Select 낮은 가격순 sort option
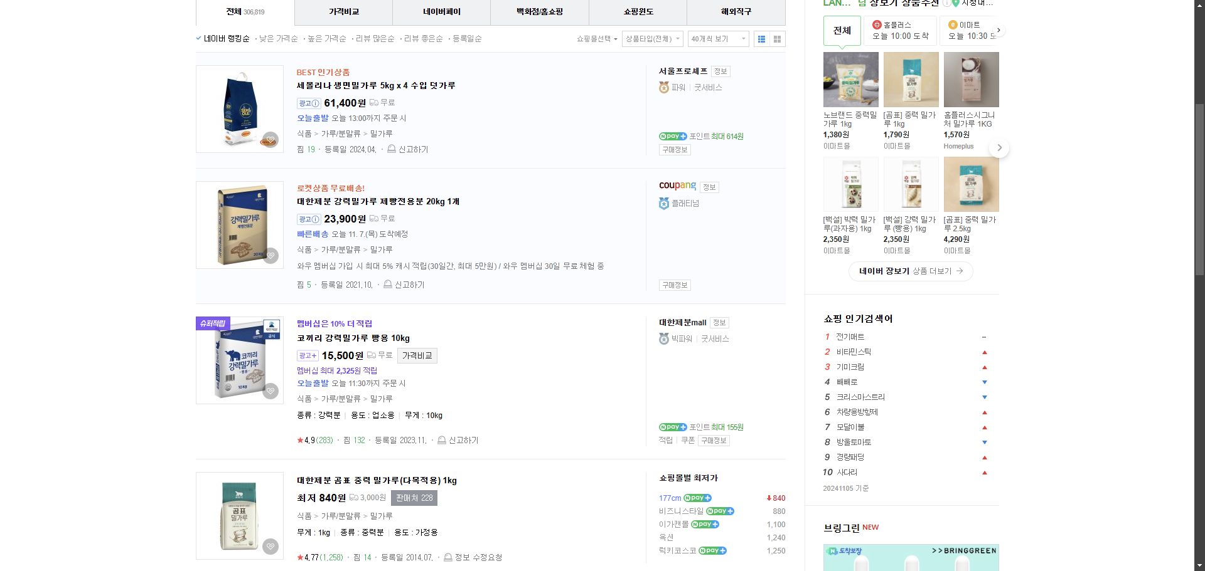The width and height of the screenshot is (1205, 571). pos(278,38)
